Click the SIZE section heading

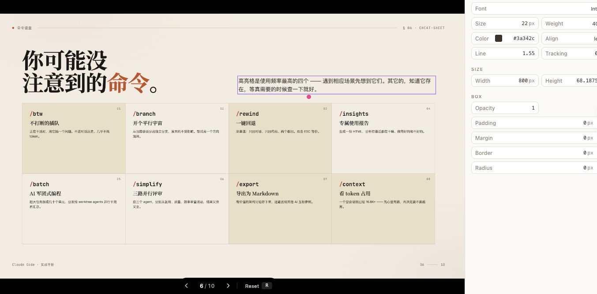click(x=477, y=69)
